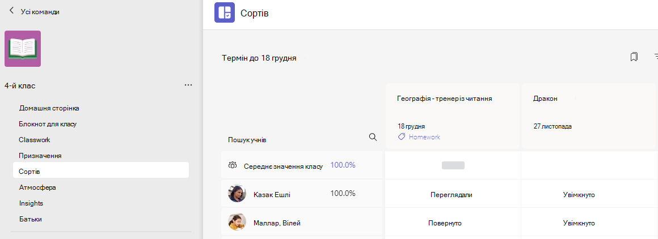Click the Сортів app icon in header
The image size is (658, 239).
(225, 12)
